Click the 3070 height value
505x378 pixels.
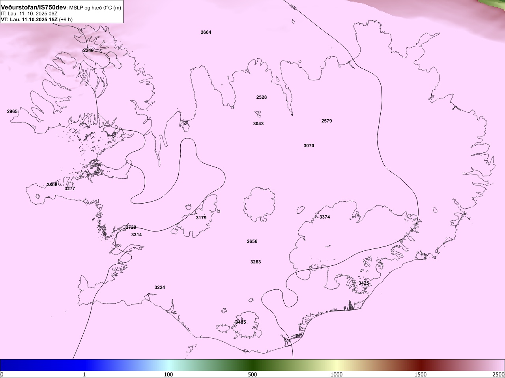(309, 146)
